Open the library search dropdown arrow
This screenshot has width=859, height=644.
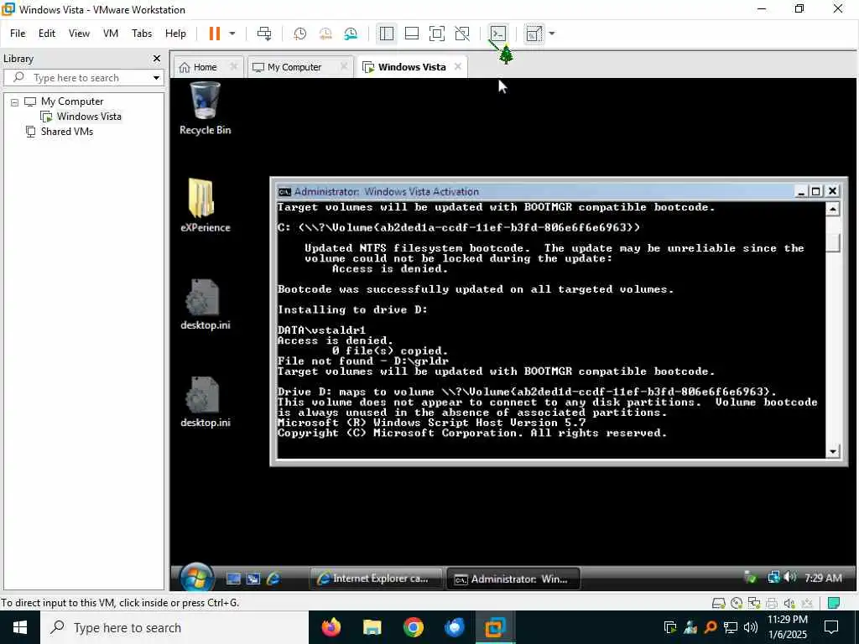(x=157, y=78)
